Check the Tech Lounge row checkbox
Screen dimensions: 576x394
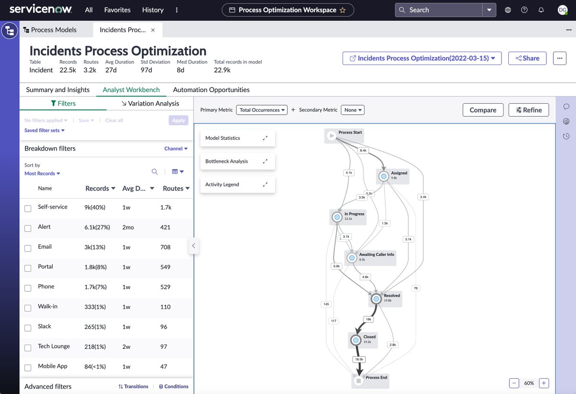coord(28,348)
